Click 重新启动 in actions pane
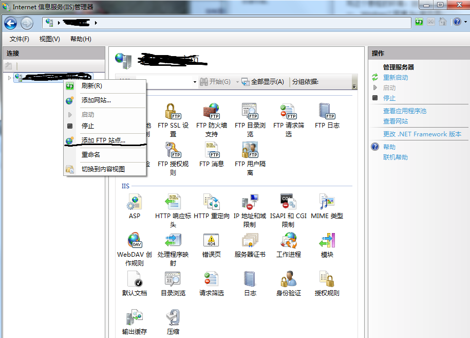 click(x=396, y=78)
